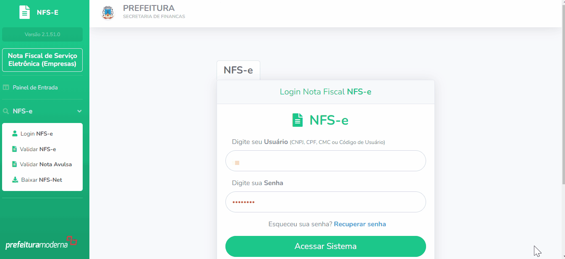Click the prefeituramoderna logo in sidebar footer
565x259 pixels.
[41, 243]
